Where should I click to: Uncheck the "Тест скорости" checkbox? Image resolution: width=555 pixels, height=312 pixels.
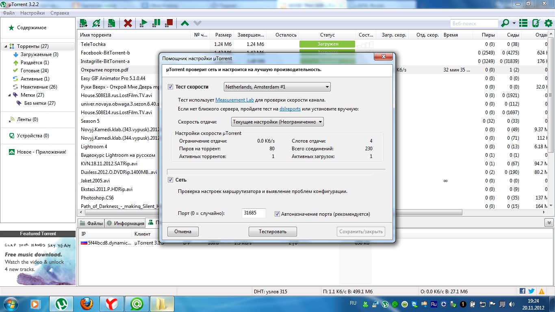pyautogui.click(x=171, y=87)
